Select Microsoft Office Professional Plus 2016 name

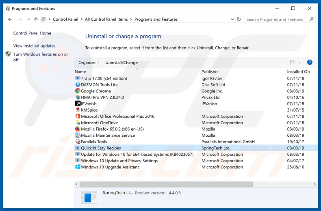point(117,116)
